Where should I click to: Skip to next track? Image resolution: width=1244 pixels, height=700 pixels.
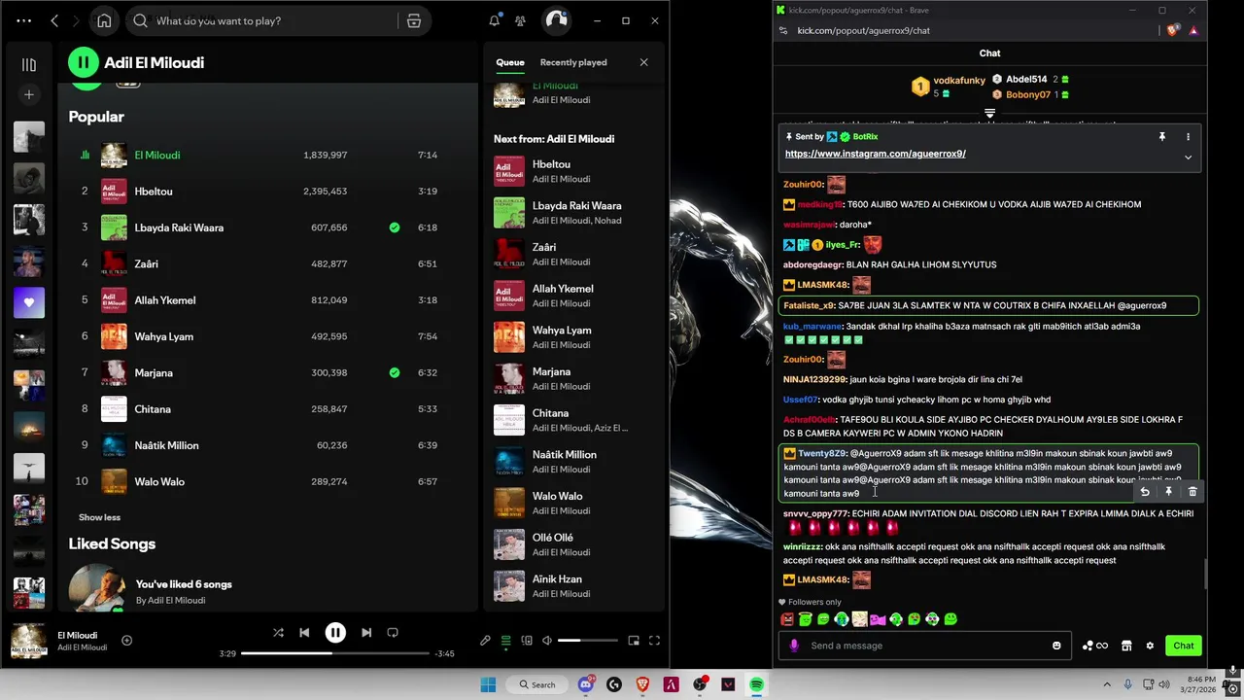pos(366,632)
